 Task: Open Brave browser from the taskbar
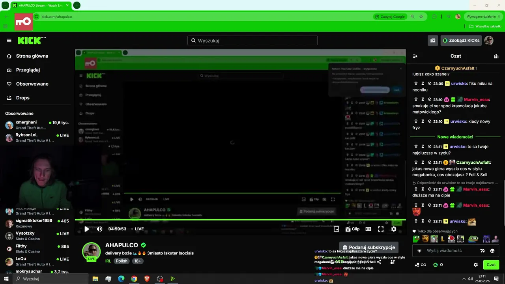click(147, 279)
